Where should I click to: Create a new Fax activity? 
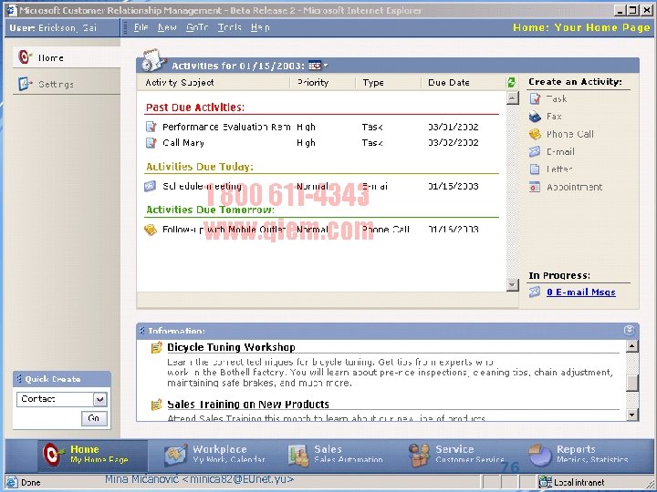(x=545, y=117)
